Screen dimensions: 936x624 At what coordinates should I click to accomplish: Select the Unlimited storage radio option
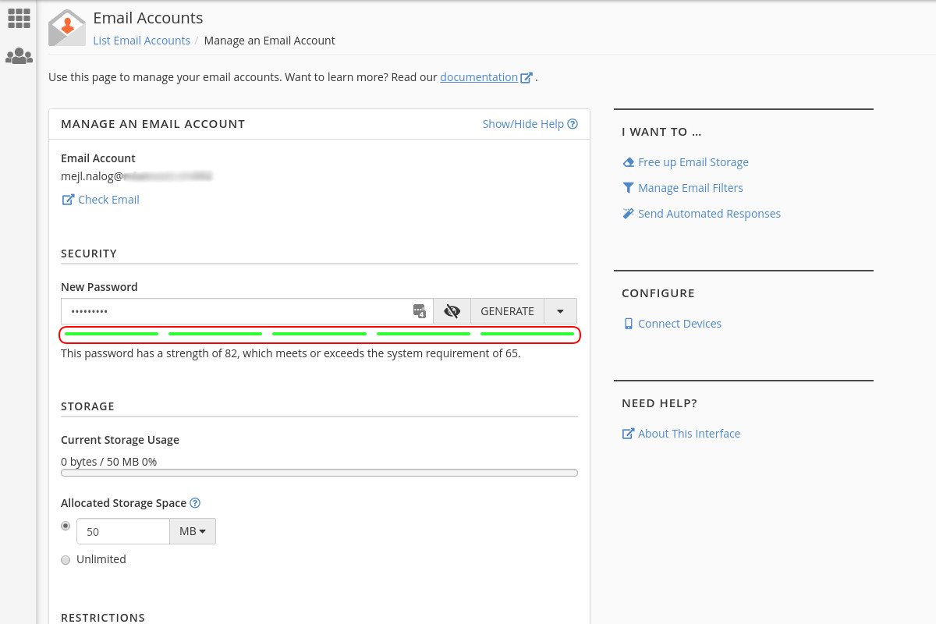coord(66,559)
